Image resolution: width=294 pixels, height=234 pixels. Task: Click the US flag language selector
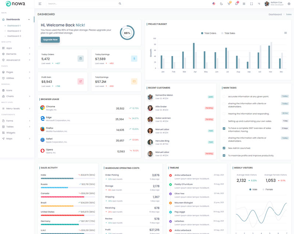click(214, 4)
